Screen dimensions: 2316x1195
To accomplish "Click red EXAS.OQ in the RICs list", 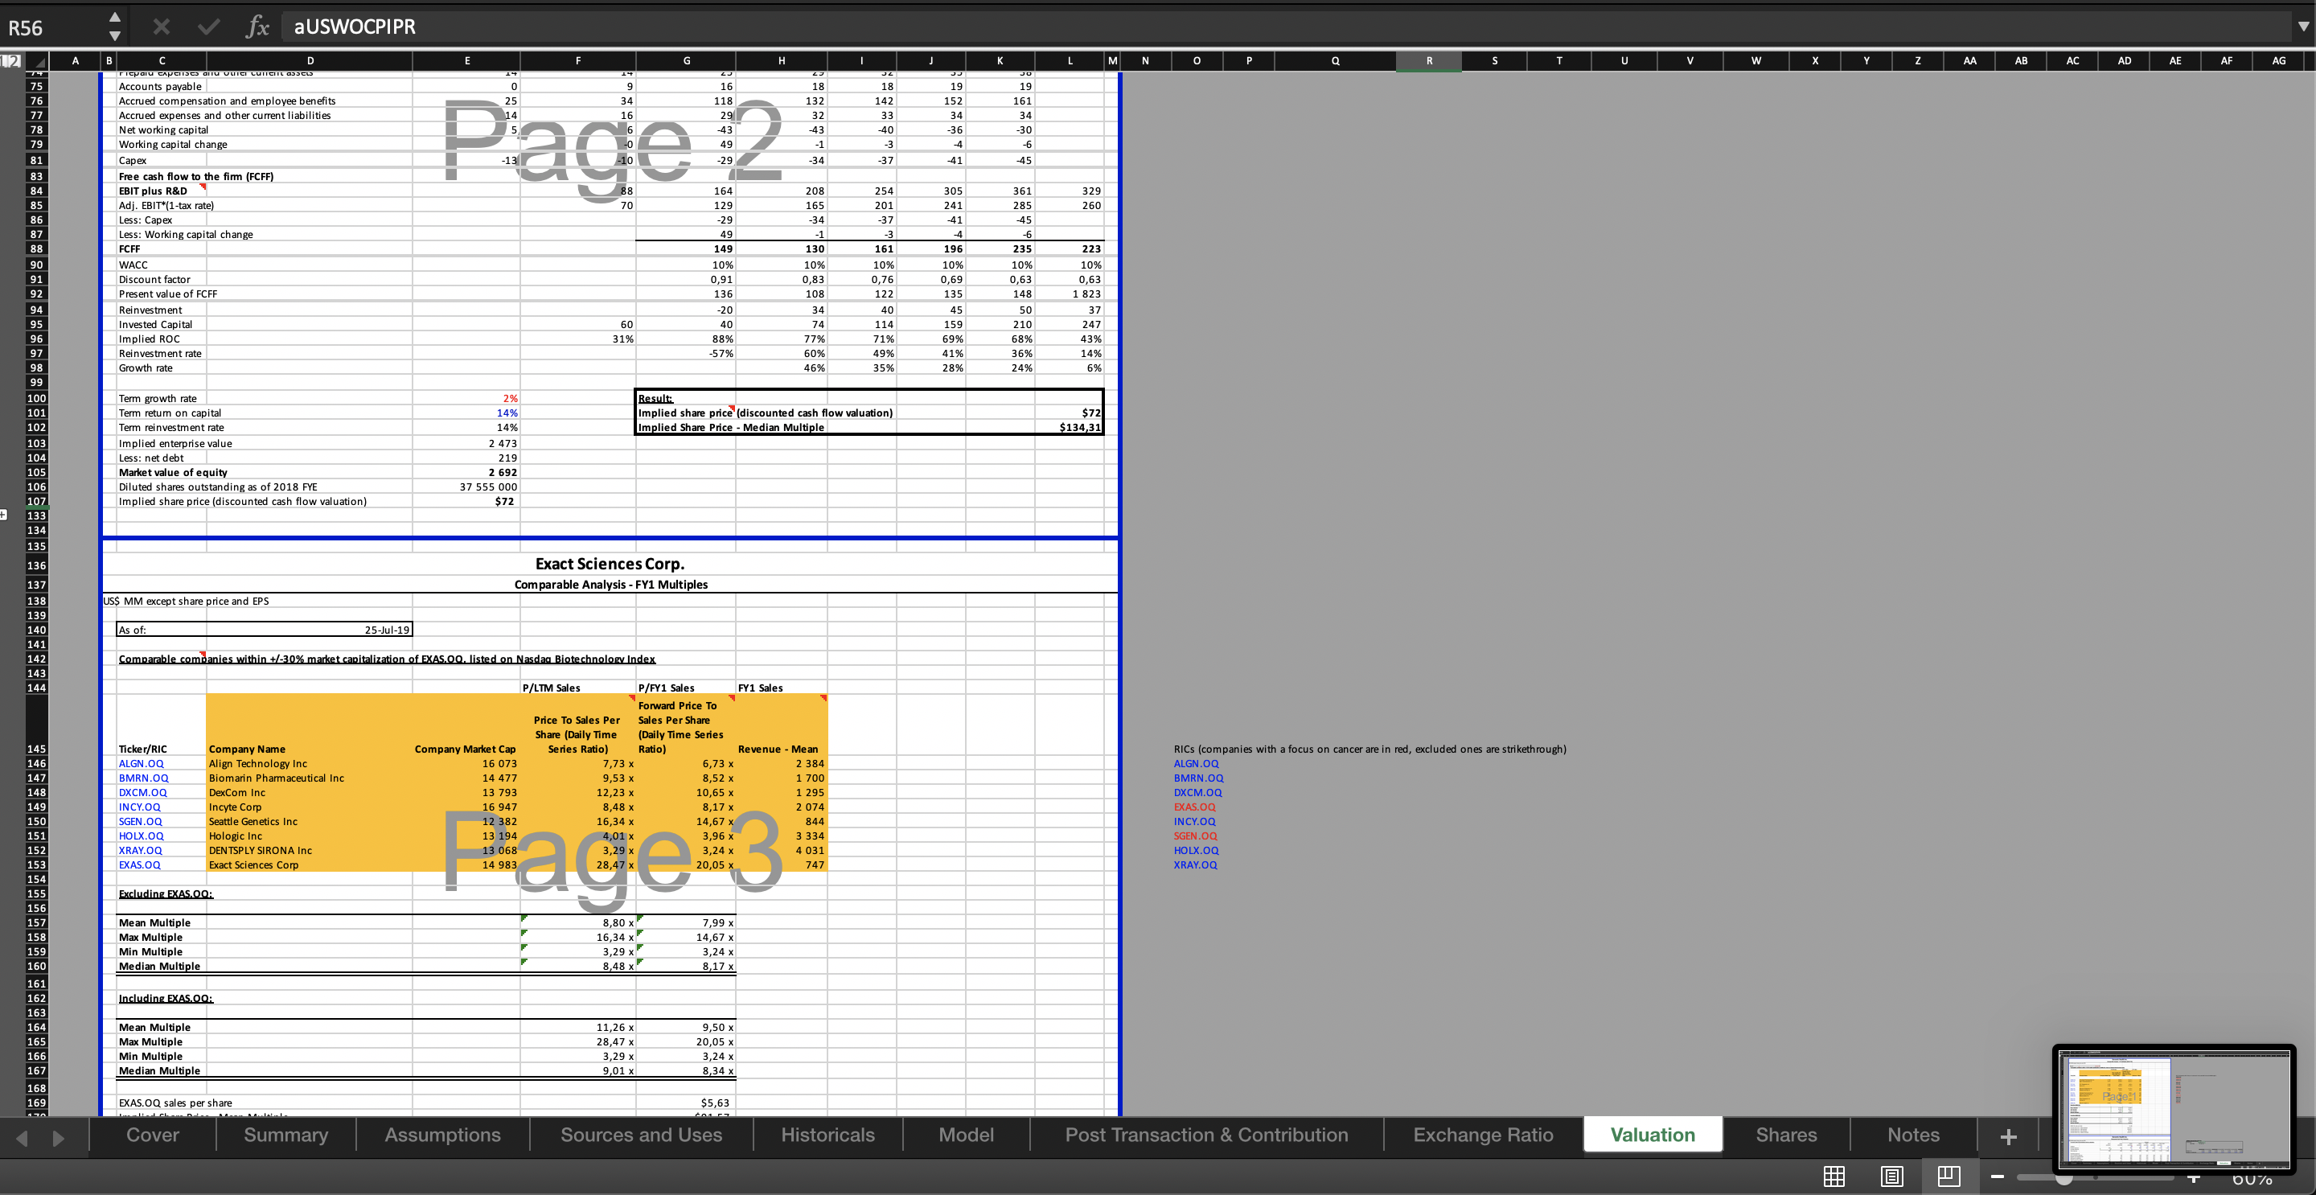I will pyautogui.click(x=1195, y=807).
